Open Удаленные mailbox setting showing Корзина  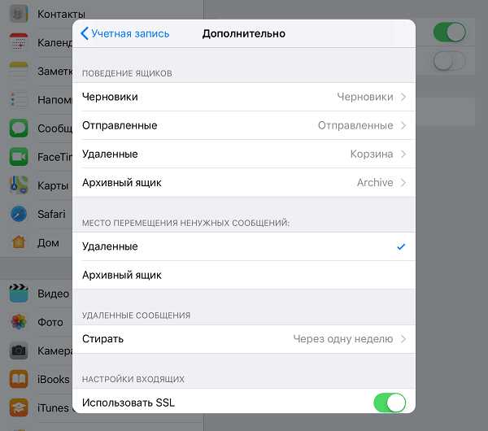click(x=244, y=154)
